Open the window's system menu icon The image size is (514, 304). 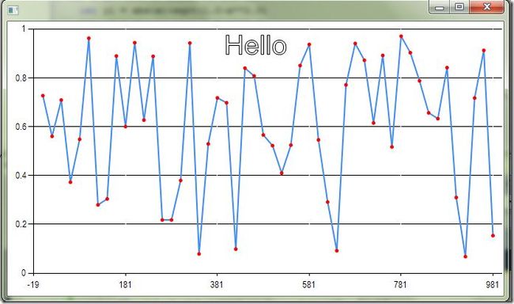(13, 10)
